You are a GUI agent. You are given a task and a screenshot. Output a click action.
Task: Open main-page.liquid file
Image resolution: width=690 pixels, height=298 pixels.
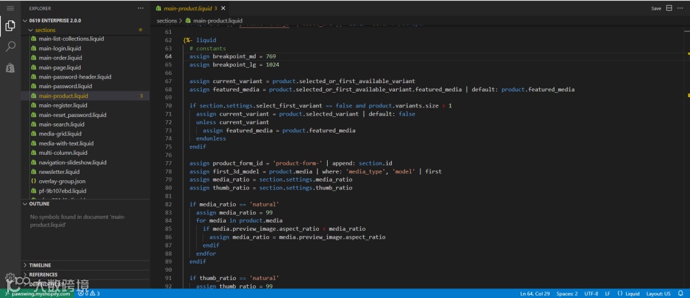(x=60, y=67)
